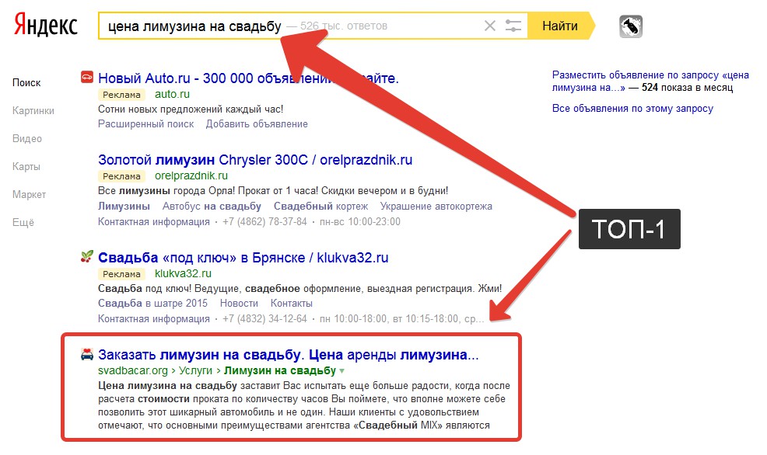The height and width of the screenshot is (455, 767).
Task: Open the green klukva32.ru domain link
Action: click(x=183, y=273)
